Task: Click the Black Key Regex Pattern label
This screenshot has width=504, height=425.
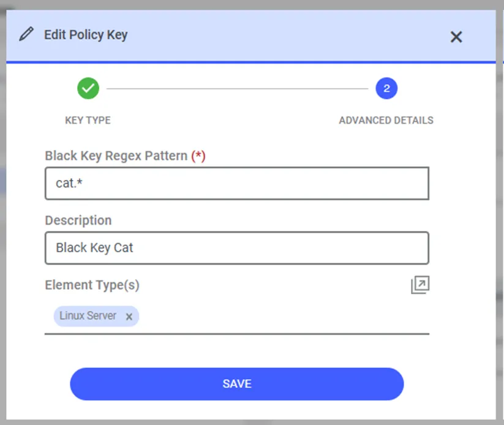Action: coord(116,156)
